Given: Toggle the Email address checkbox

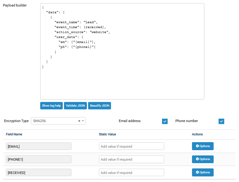Looking at the screenshot, I should pyautogui.click(x=165, y=121).
